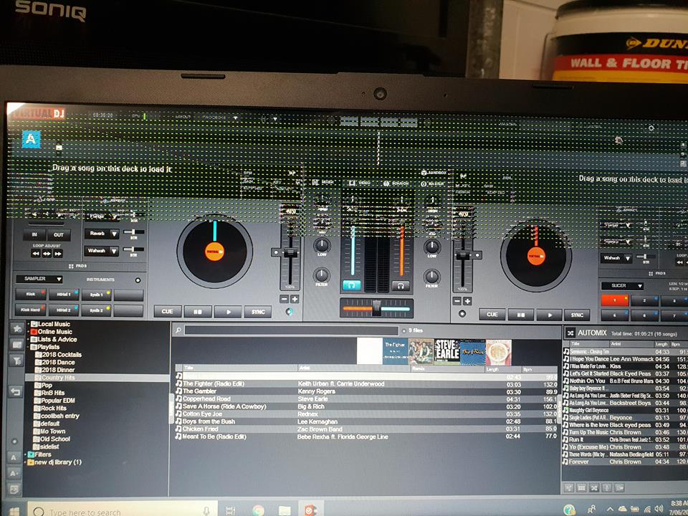The image size is (688, 516).
Task: Click the browser search field
Action: [292, 330]
